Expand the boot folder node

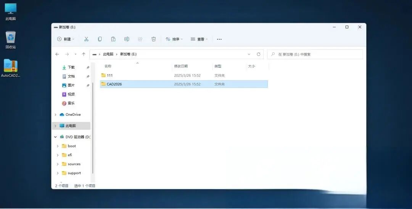tap(58, 146)
